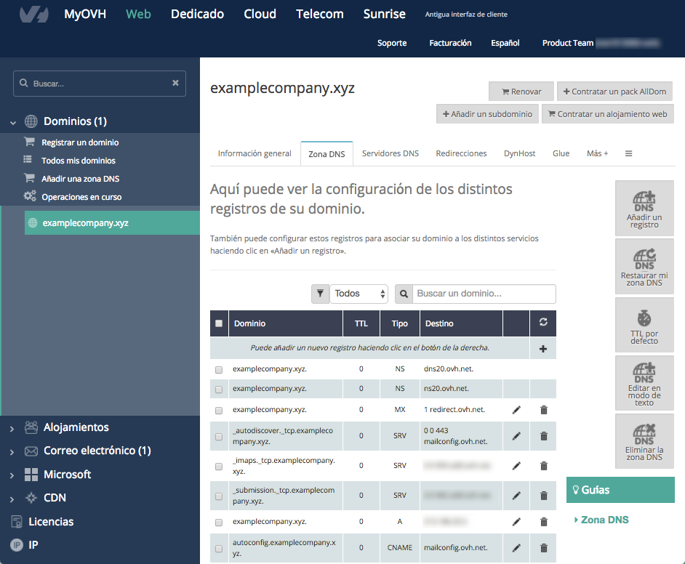The height and width of the screenshot is (564, 685).
Task: Open Añadir una zona DNS
Action: coord(81,179)
